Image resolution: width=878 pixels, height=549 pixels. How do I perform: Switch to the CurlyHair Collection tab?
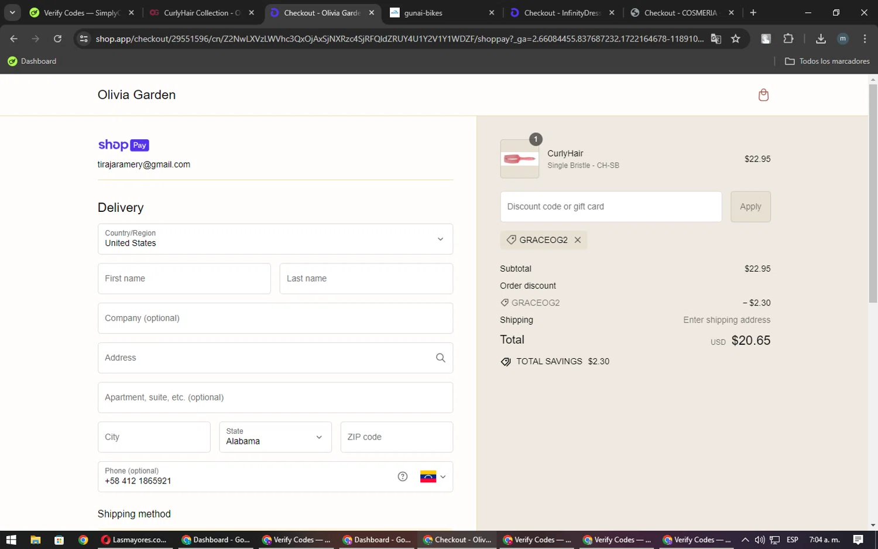[202, 13]
